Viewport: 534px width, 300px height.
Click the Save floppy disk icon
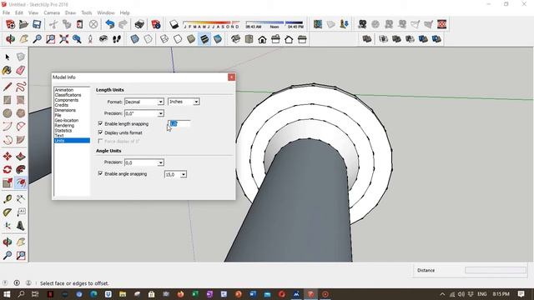(37, 24)
